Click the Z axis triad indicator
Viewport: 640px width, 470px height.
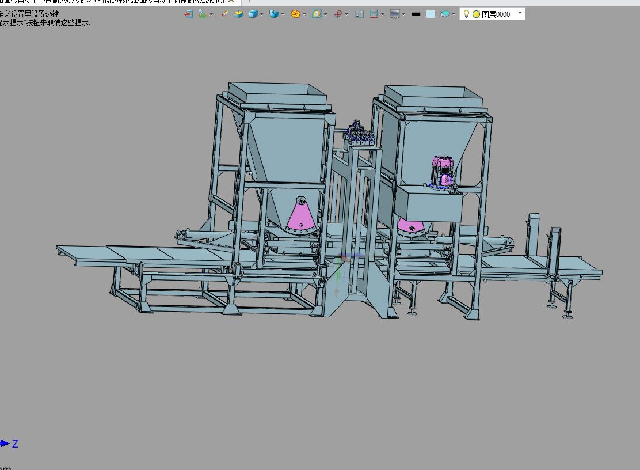(x=9, y=444)
